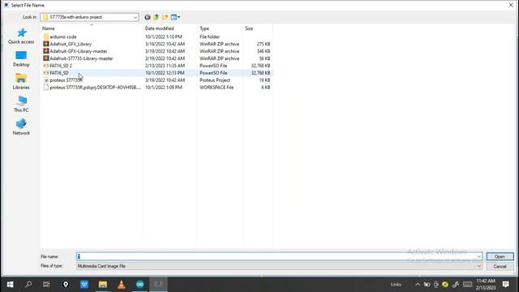Select the proteus ST7735R.pdsprj.DESKTOP workspace file
The width and height of the screenshot is (519, 292).
point(95,88)
